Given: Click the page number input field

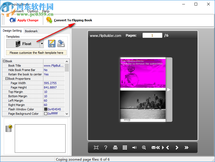Looking at the screenshot, I should click(x=152, y=36).
